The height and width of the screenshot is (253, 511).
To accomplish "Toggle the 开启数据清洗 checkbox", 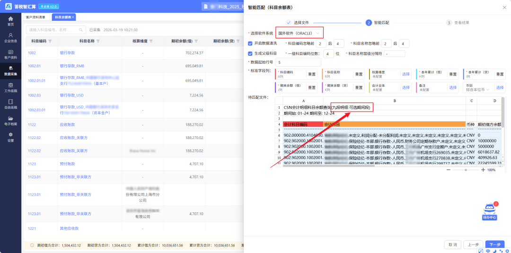I will pos(250,44).
